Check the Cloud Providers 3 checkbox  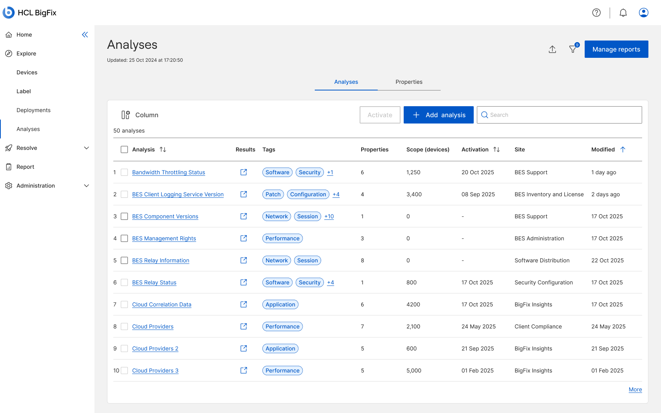pyautogui.click(x=124, y=371)
